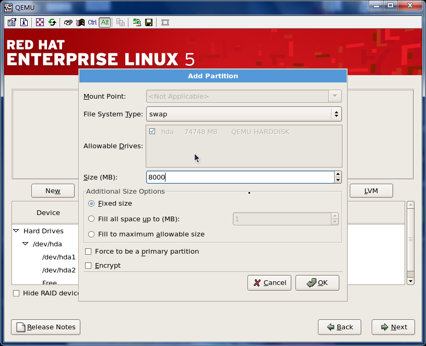
Task: Toggle the Ctrl key toolbar button
Action: point(92,22)
